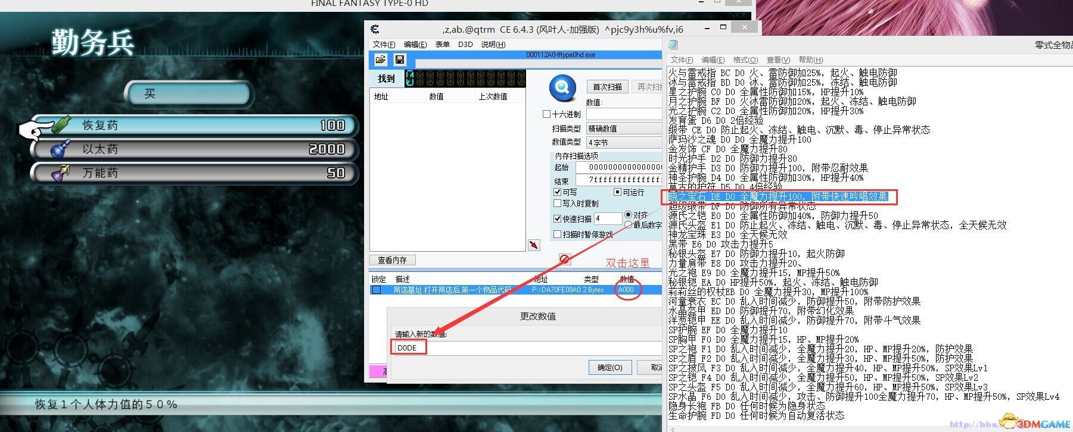Toggle the fast scan (快速扫描) checkbox
This screenshot has width=1073, height=432.
[558, 219]
